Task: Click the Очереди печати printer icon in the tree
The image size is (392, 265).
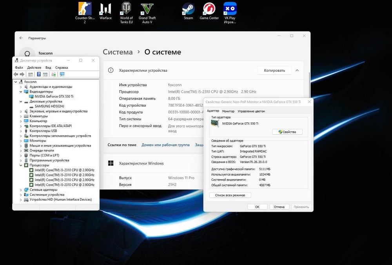Action: click(x=26, y=151)
